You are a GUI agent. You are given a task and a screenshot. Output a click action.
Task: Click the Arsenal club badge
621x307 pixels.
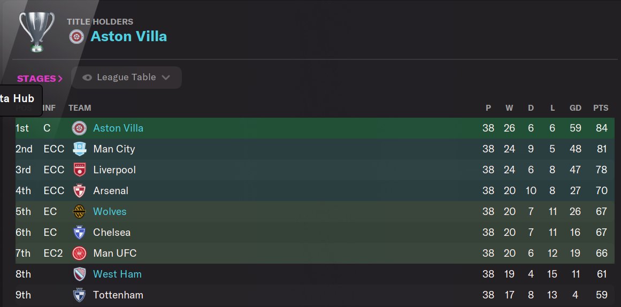pos(79,191)
